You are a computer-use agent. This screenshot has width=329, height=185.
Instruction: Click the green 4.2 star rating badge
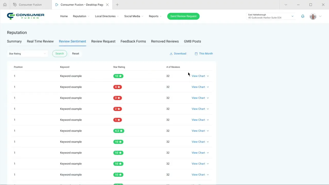[x=119, y=131]
